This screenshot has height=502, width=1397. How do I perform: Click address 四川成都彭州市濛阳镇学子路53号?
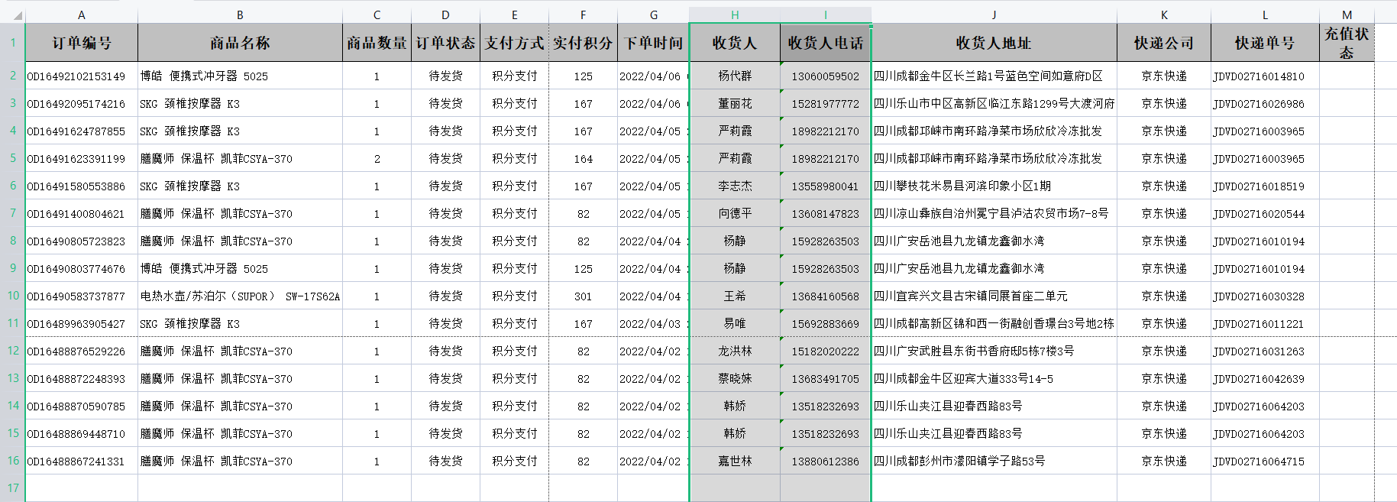coord(994,461)
